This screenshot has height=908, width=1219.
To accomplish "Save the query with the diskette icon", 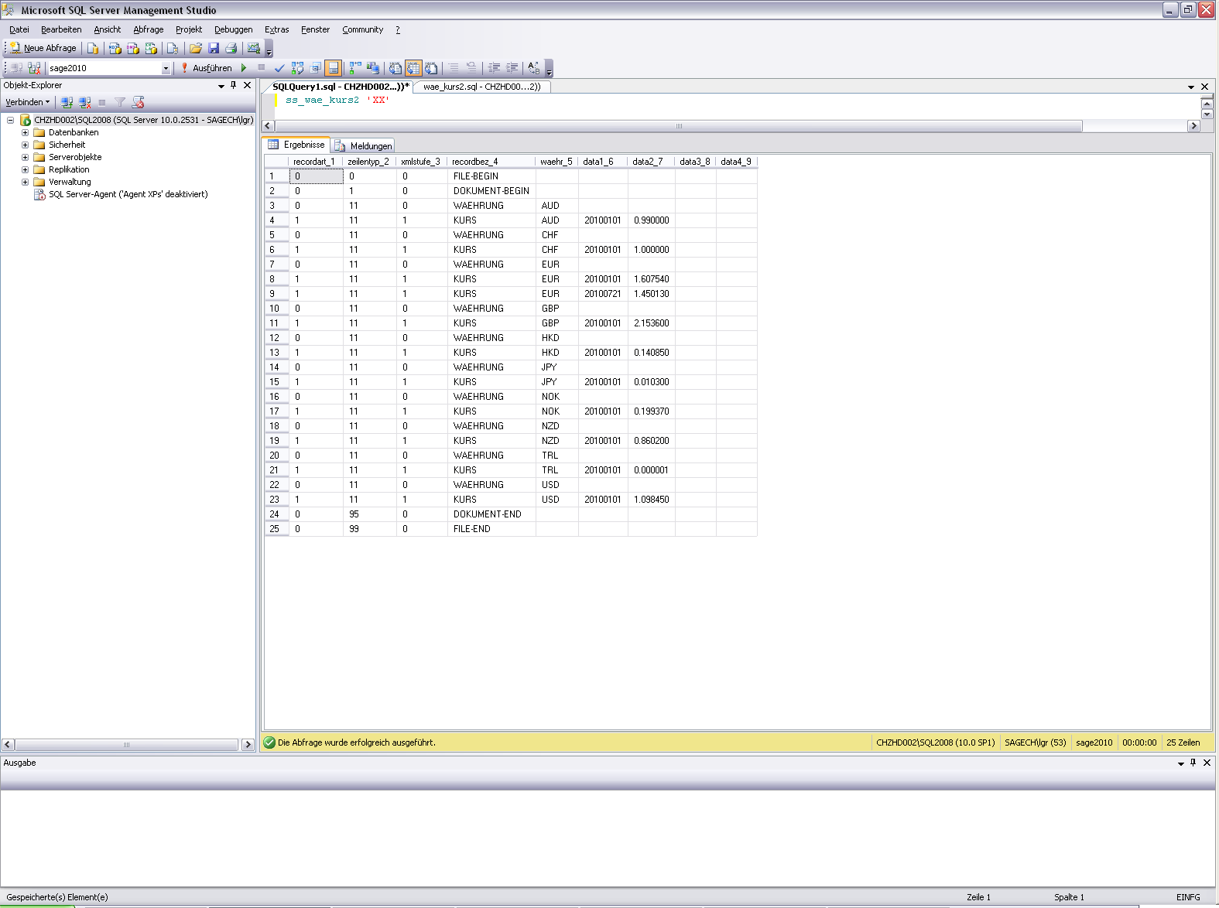I will 214,48.
